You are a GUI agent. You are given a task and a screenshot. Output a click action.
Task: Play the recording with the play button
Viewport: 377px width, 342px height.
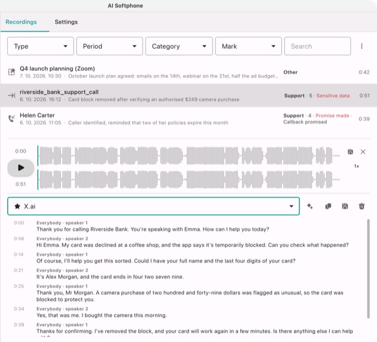tap(21, 168)
